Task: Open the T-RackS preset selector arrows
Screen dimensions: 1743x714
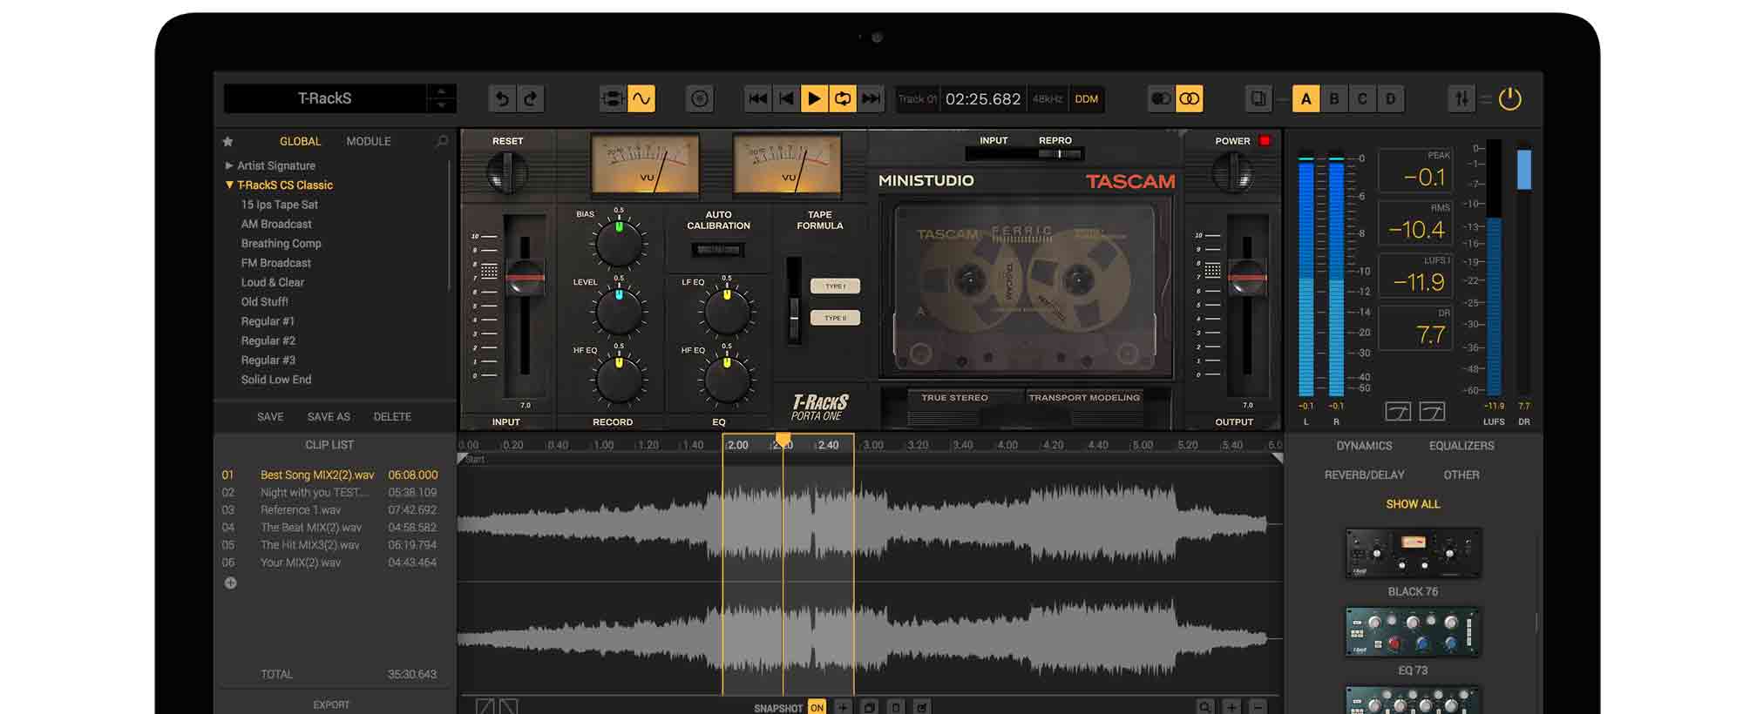Action: [441, 98]
